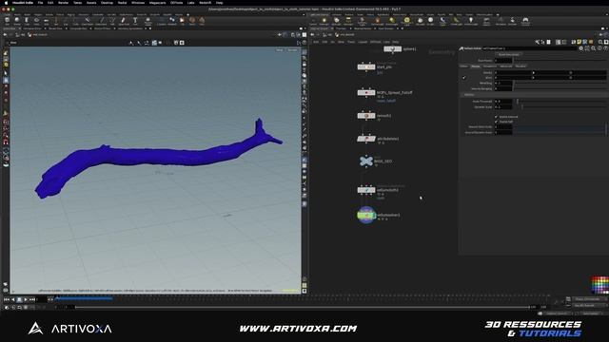Screen dimensions: 609x342
Task: Toggle the Enable External checkbox
Action: [496, 117]
